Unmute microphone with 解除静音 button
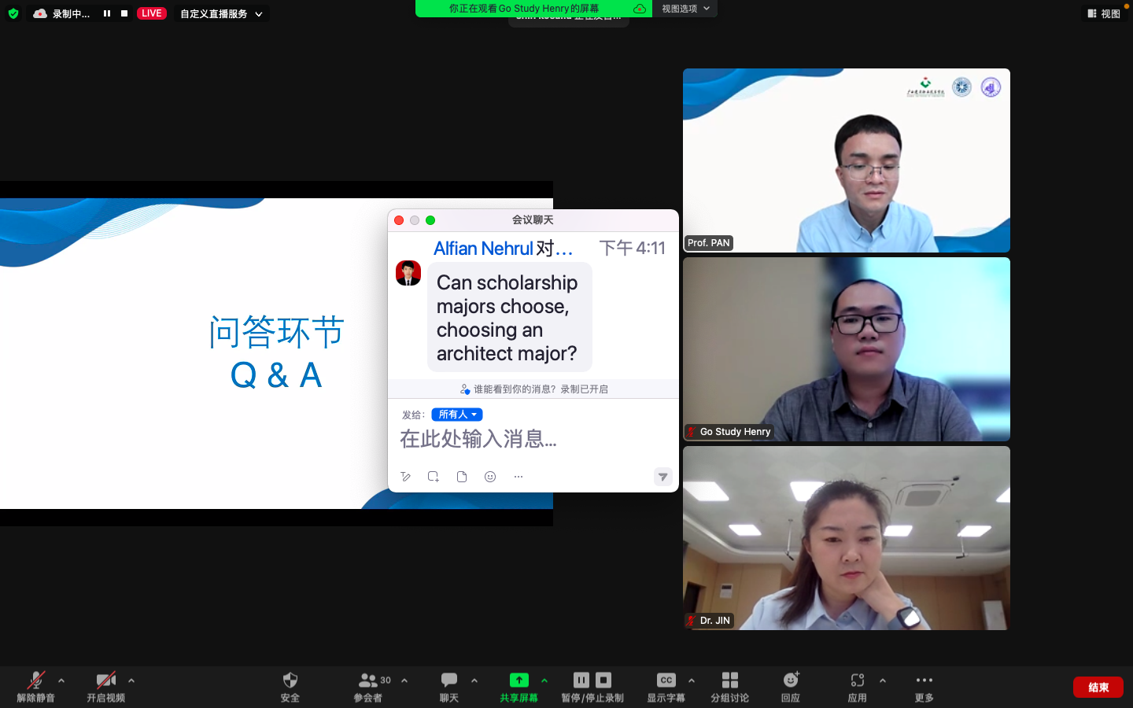 pyautogui.click(x=35, y=681)
